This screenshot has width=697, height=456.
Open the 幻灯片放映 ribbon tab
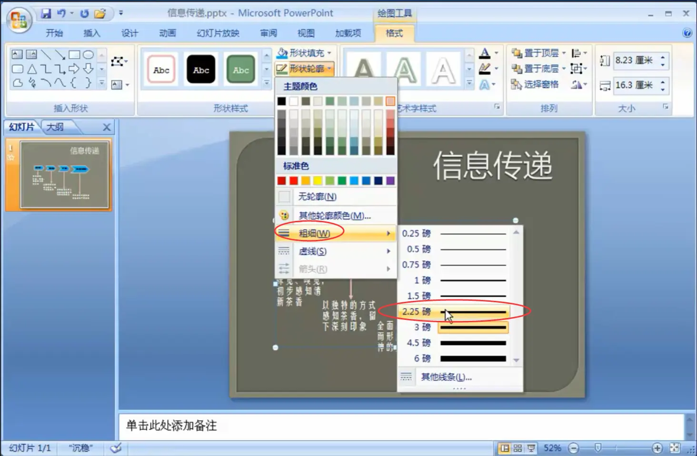218,33
